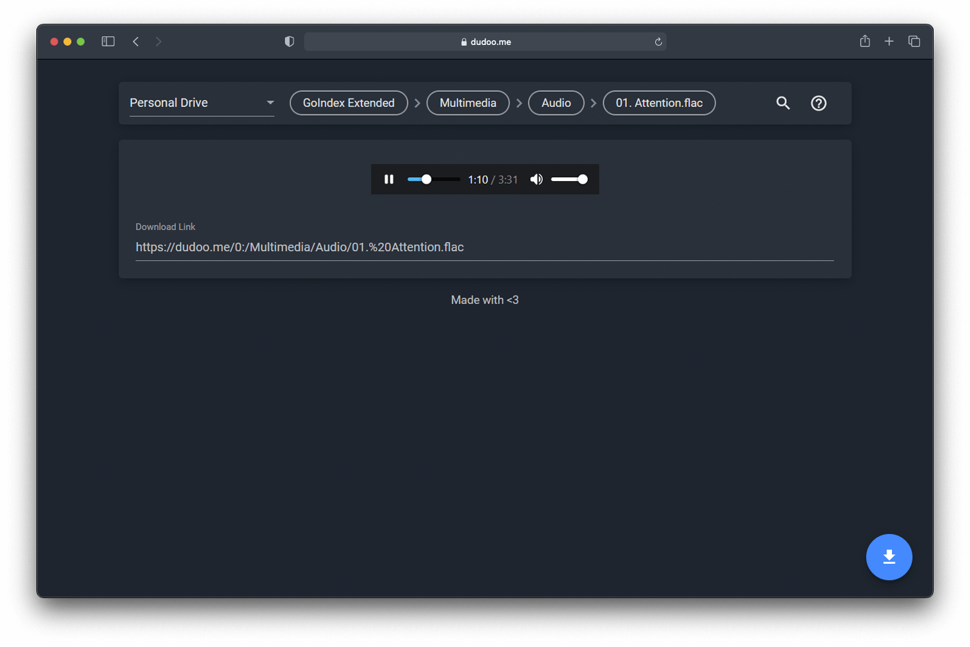This screenshot has height=647, width=970.
Task: Click the blue floating download button
Action: click(889, 557)
